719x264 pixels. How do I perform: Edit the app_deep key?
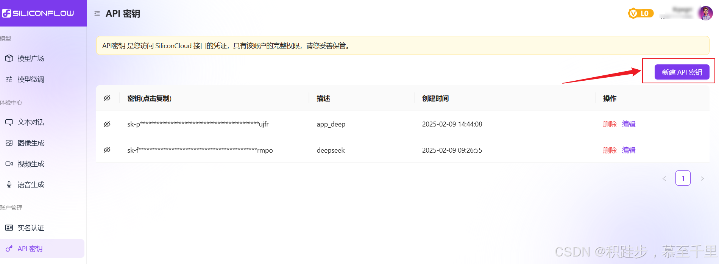629,124
